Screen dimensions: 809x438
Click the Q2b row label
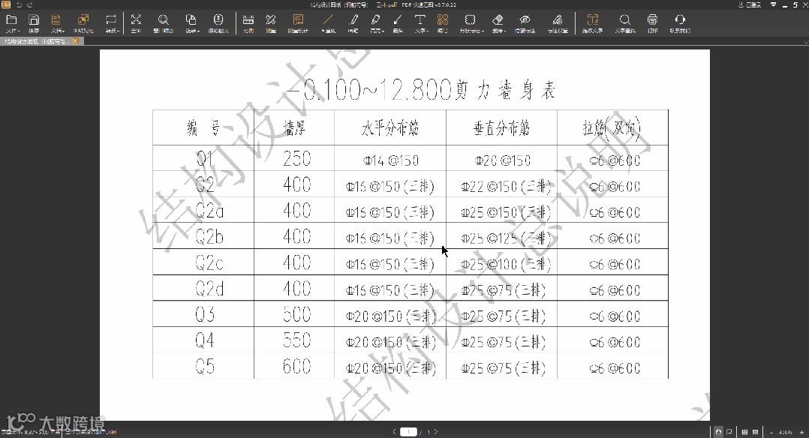click(209, 237)
